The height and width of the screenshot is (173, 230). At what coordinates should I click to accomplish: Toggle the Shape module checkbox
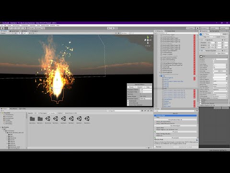pos(201,102)
